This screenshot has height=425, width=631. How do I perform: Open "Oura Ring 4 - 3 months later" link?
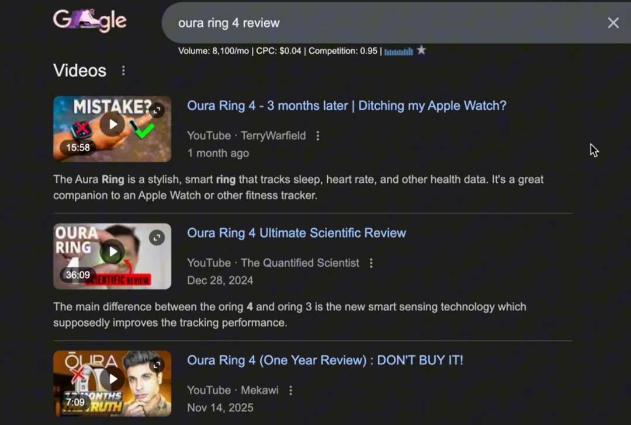point(346,106)
